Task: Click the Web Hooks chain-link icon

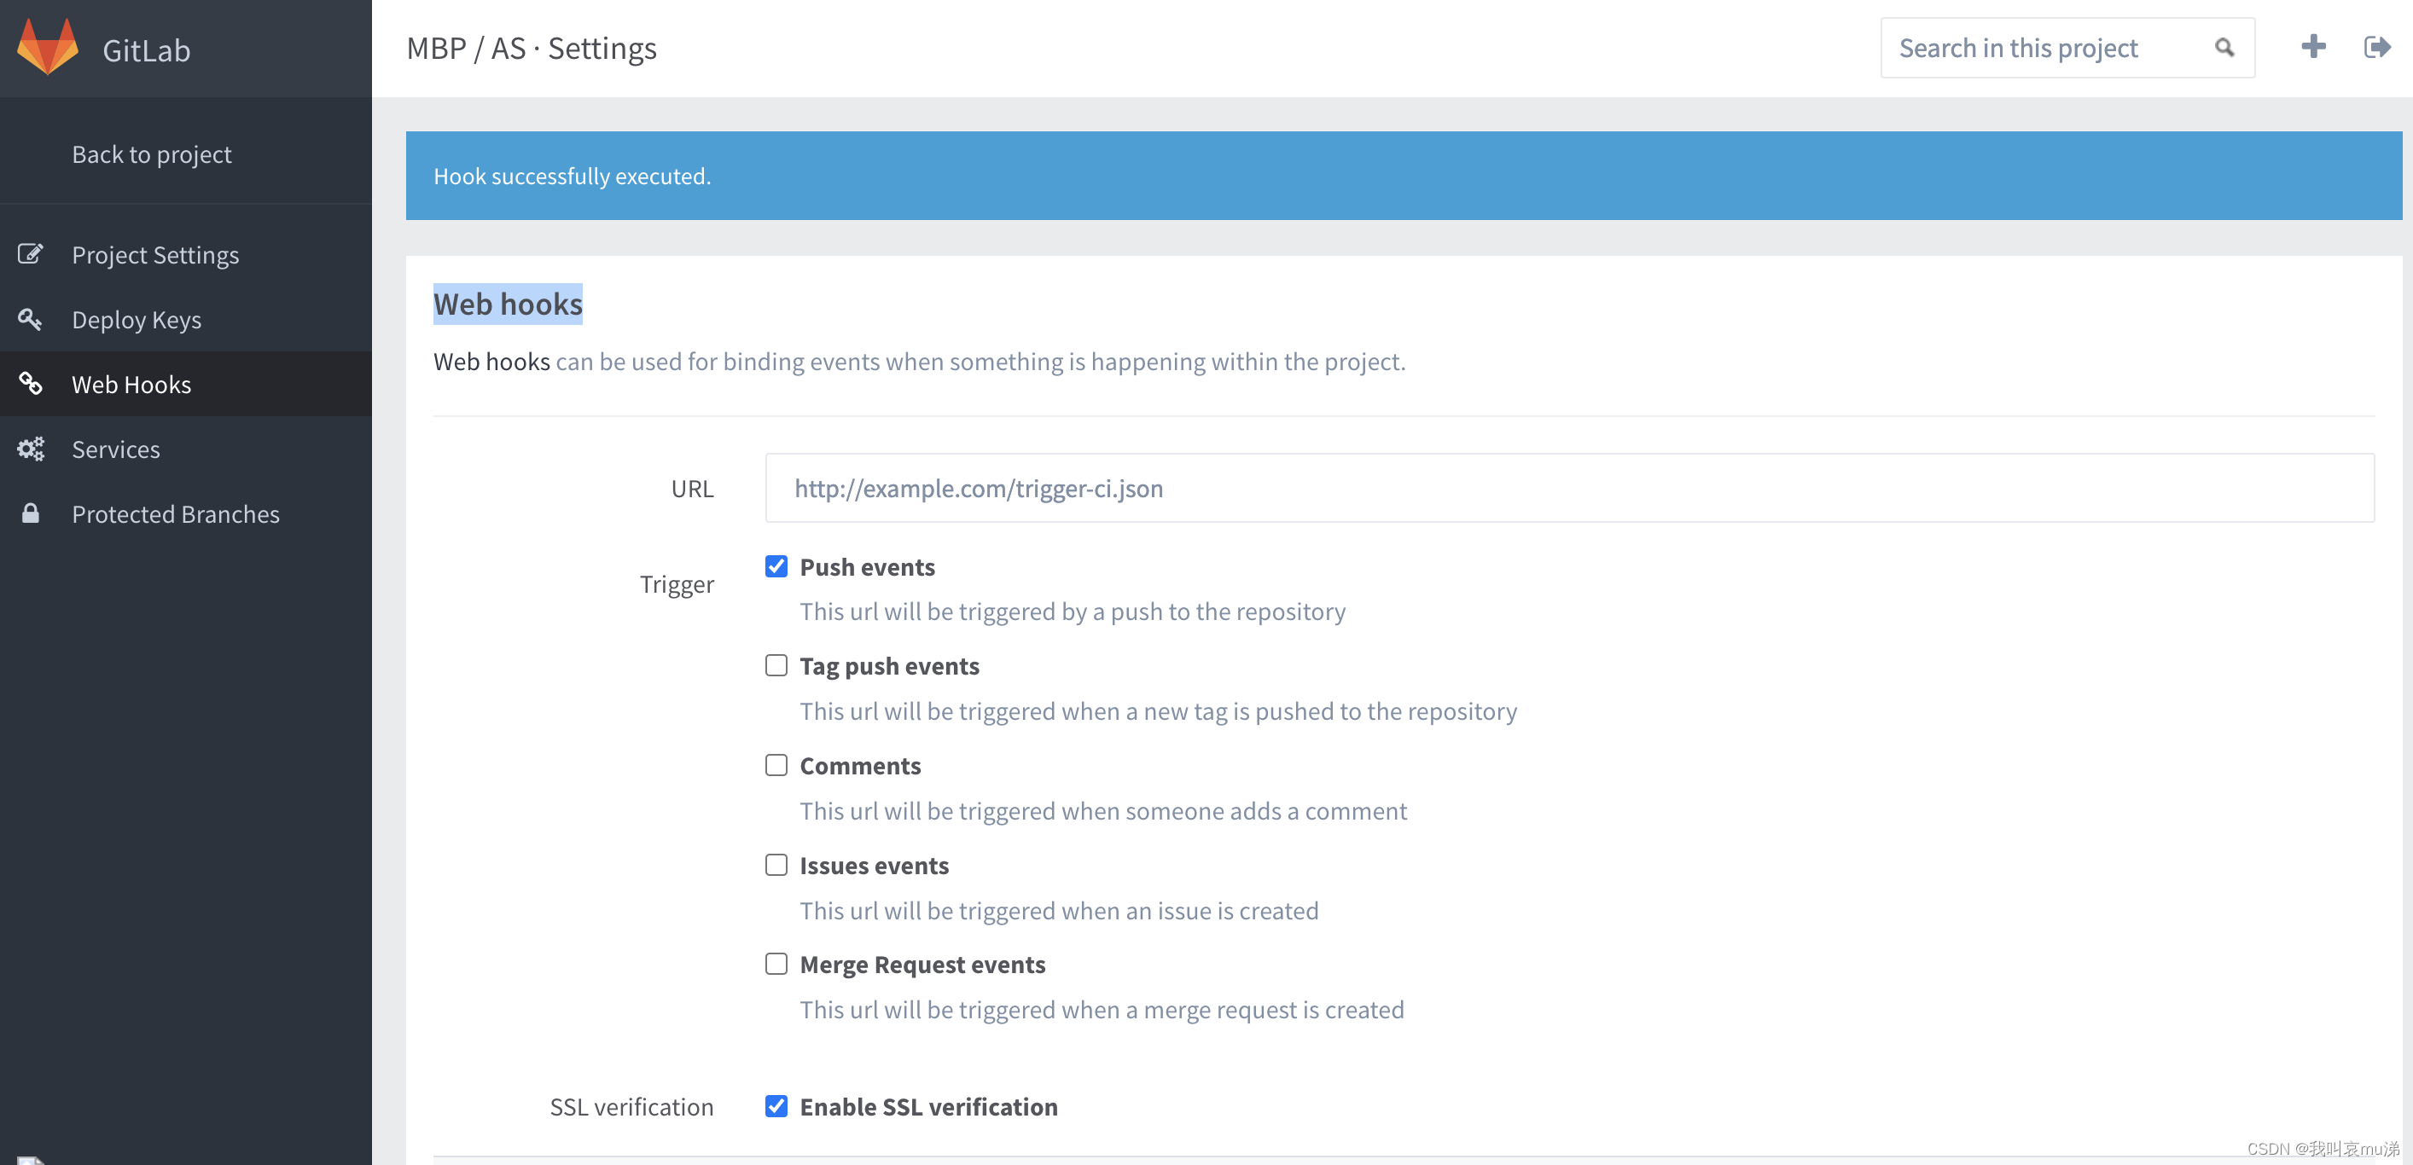Action: pyautogui.click(x=30, y=384)
